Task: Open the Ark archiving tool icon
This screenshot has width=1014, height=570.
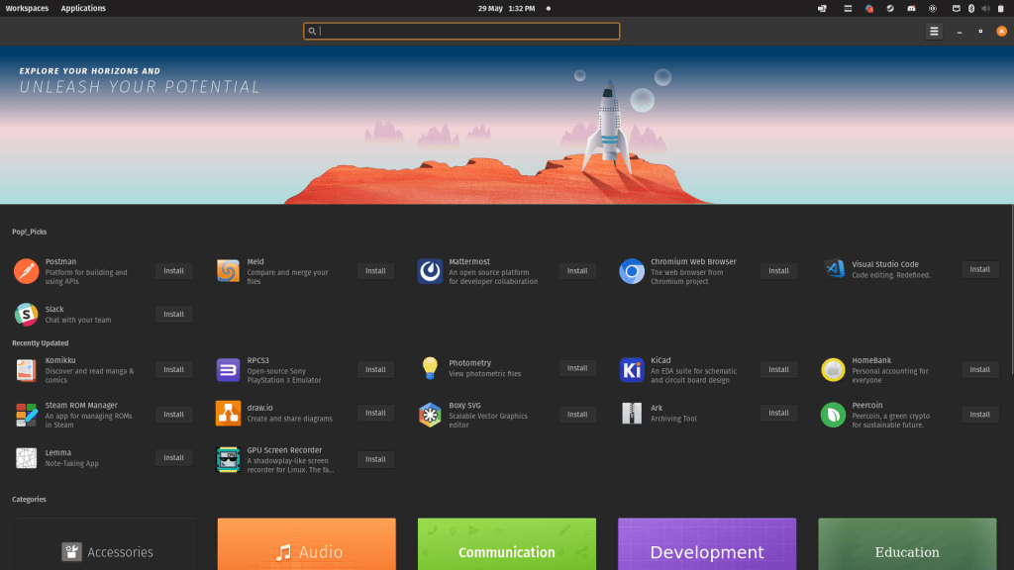Action: (631, 413)
